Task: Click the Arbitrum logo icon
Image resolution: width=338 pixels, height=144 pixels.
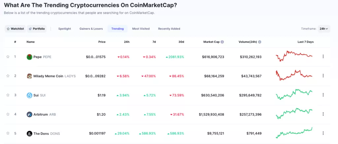Action: click(x=29, y=114)
